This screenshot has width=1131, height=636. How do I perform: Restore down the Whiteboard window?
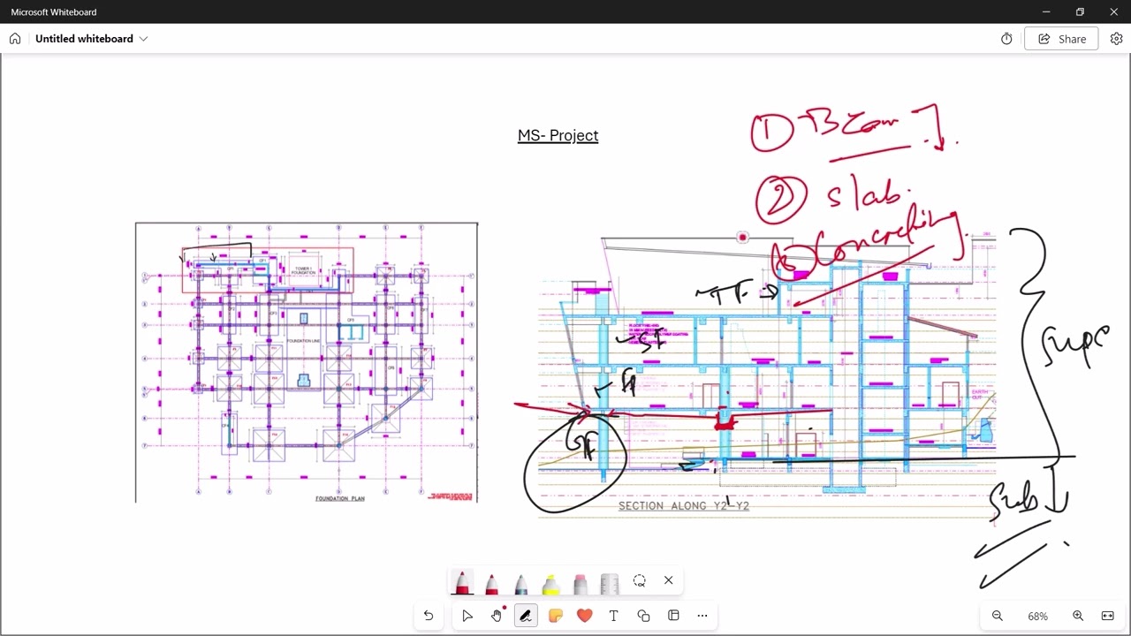pos(1080,11)
